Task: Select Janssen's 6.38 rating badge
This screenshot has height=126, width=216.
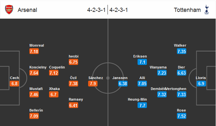Action: [x=123, y=84]
